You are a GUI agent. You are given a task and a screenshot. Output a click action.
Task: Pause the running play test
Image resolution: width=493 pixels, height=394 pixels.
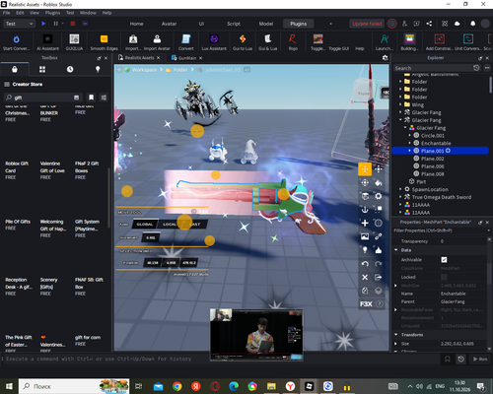(56, 24)
